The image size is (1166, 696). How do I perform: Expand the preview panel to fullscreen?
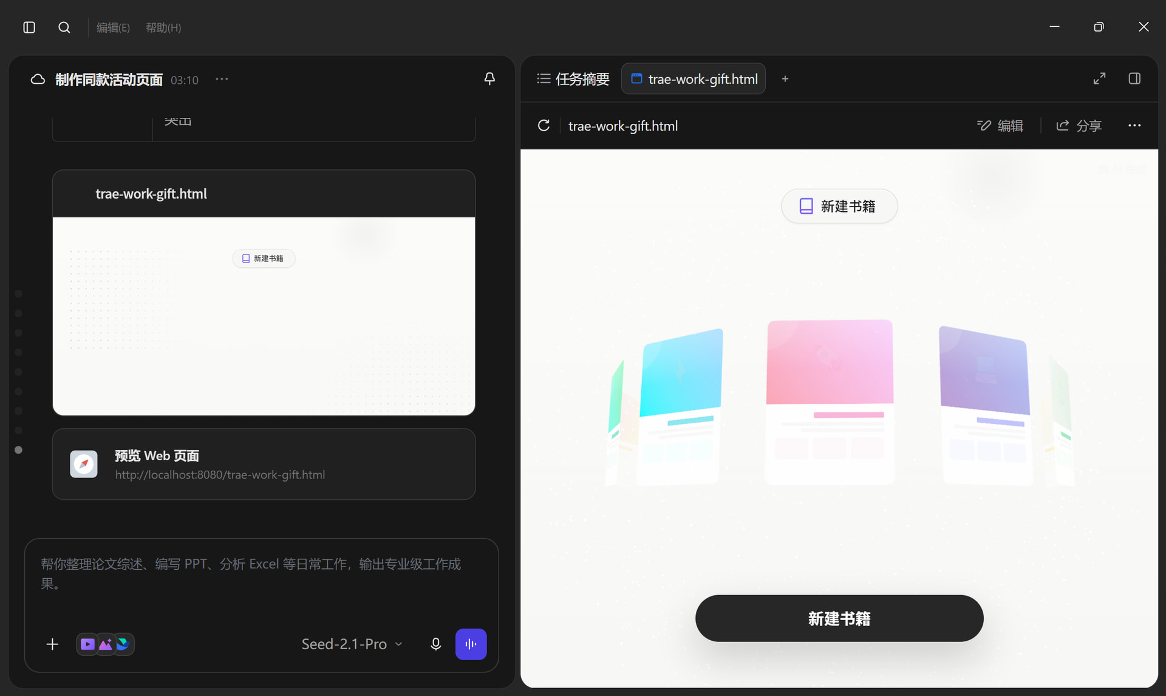1099,78
